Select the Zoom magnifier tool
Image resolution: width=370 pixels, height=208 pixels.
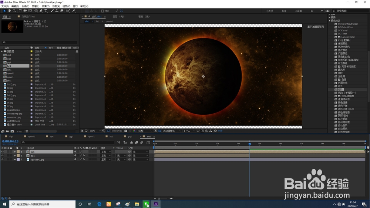14,11
